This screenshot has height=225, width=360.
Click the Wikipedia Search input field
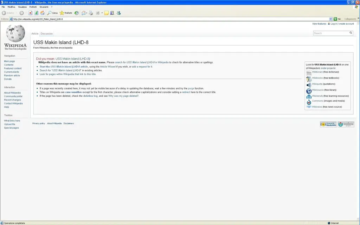[331, 33]
